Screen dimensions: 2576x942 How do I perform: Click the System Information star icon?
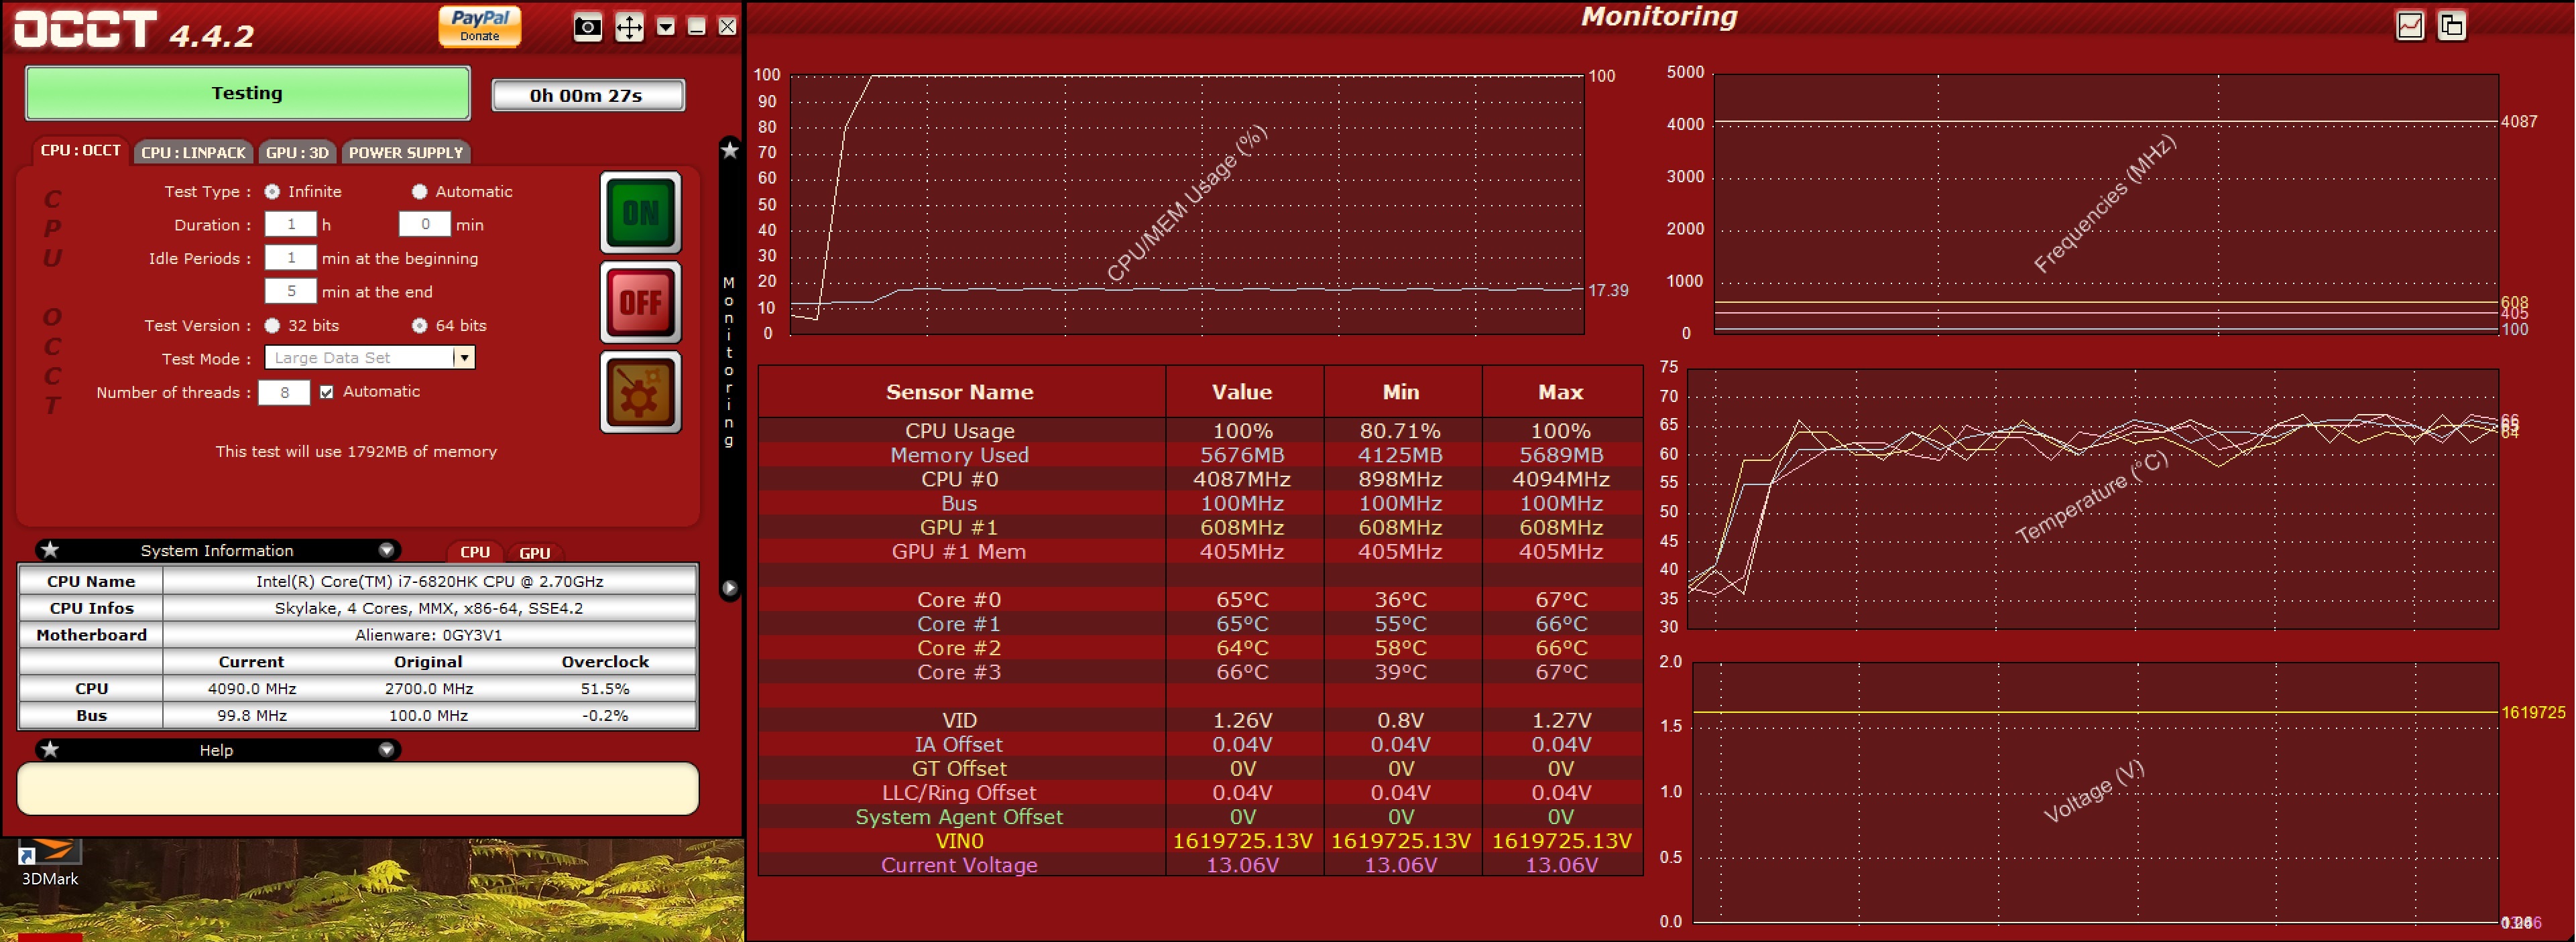(50, 549)
